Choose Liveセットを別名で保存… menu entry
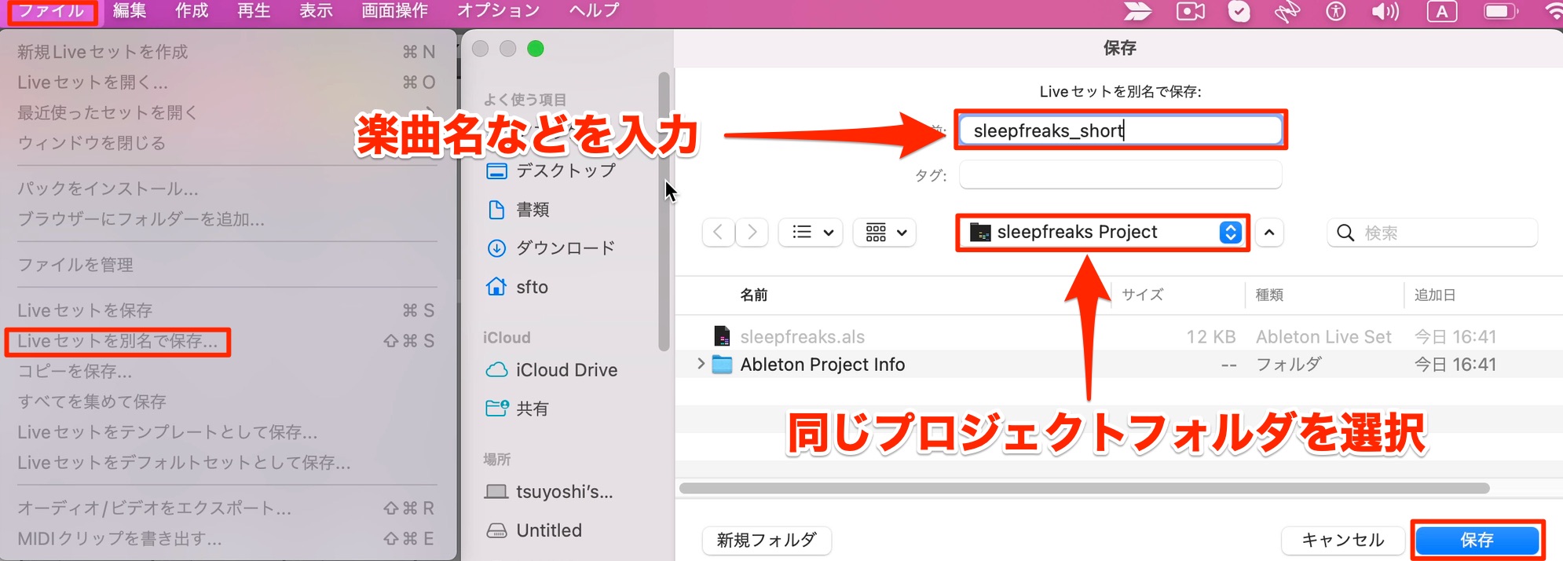This screenshot has width=1563, height=561. click(x=118, y=341)
